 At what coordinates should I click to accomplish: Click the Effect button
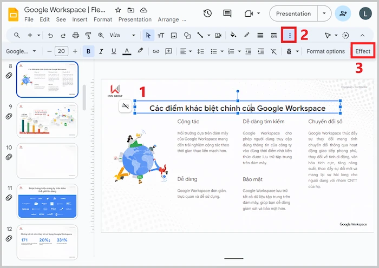(363, 51)
